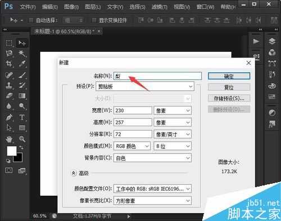
Task: Open the Channels panel icon
Action: (272, 52)
